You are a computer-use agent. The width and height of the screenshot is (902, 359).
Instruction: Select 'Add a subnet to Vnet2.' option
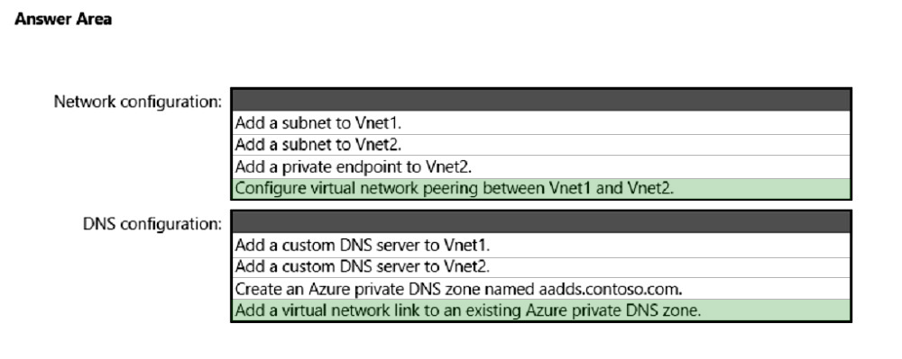point(540,145)
